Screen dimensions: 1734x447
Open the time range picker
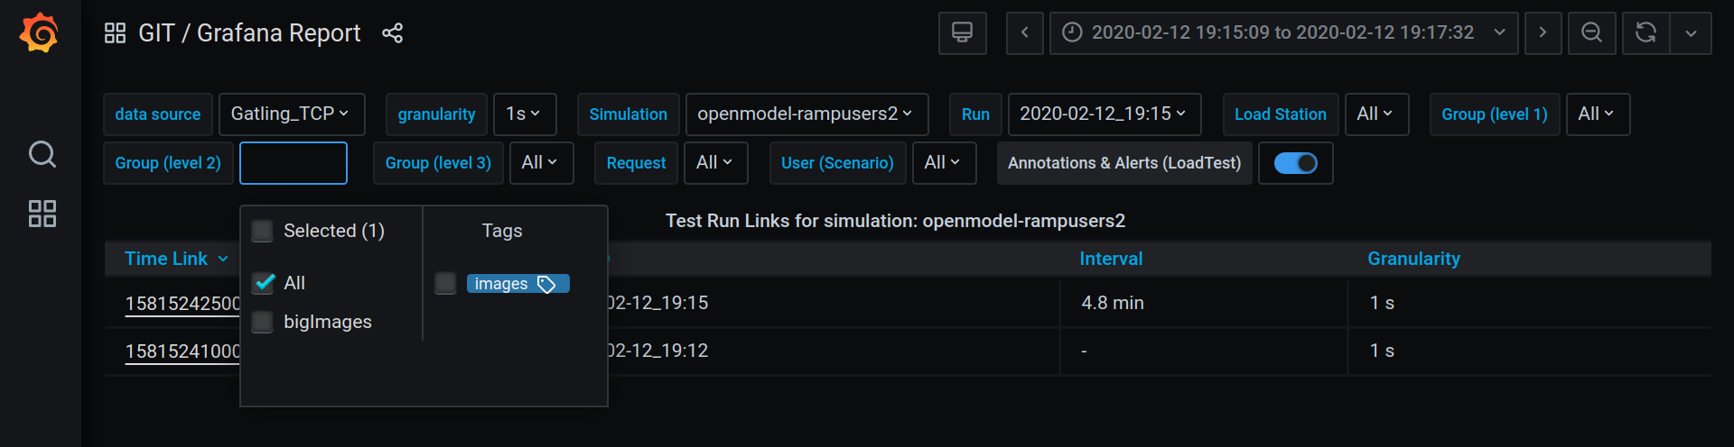coord(1282,33)
